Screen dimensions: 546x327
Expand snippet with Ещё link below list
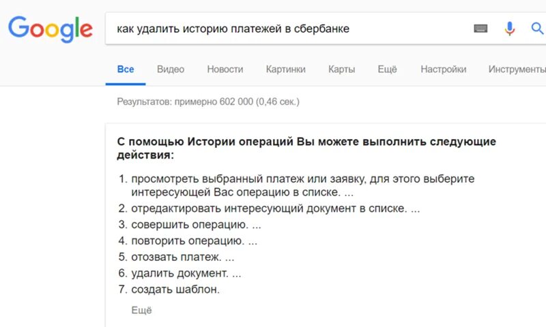click(141, 310)
